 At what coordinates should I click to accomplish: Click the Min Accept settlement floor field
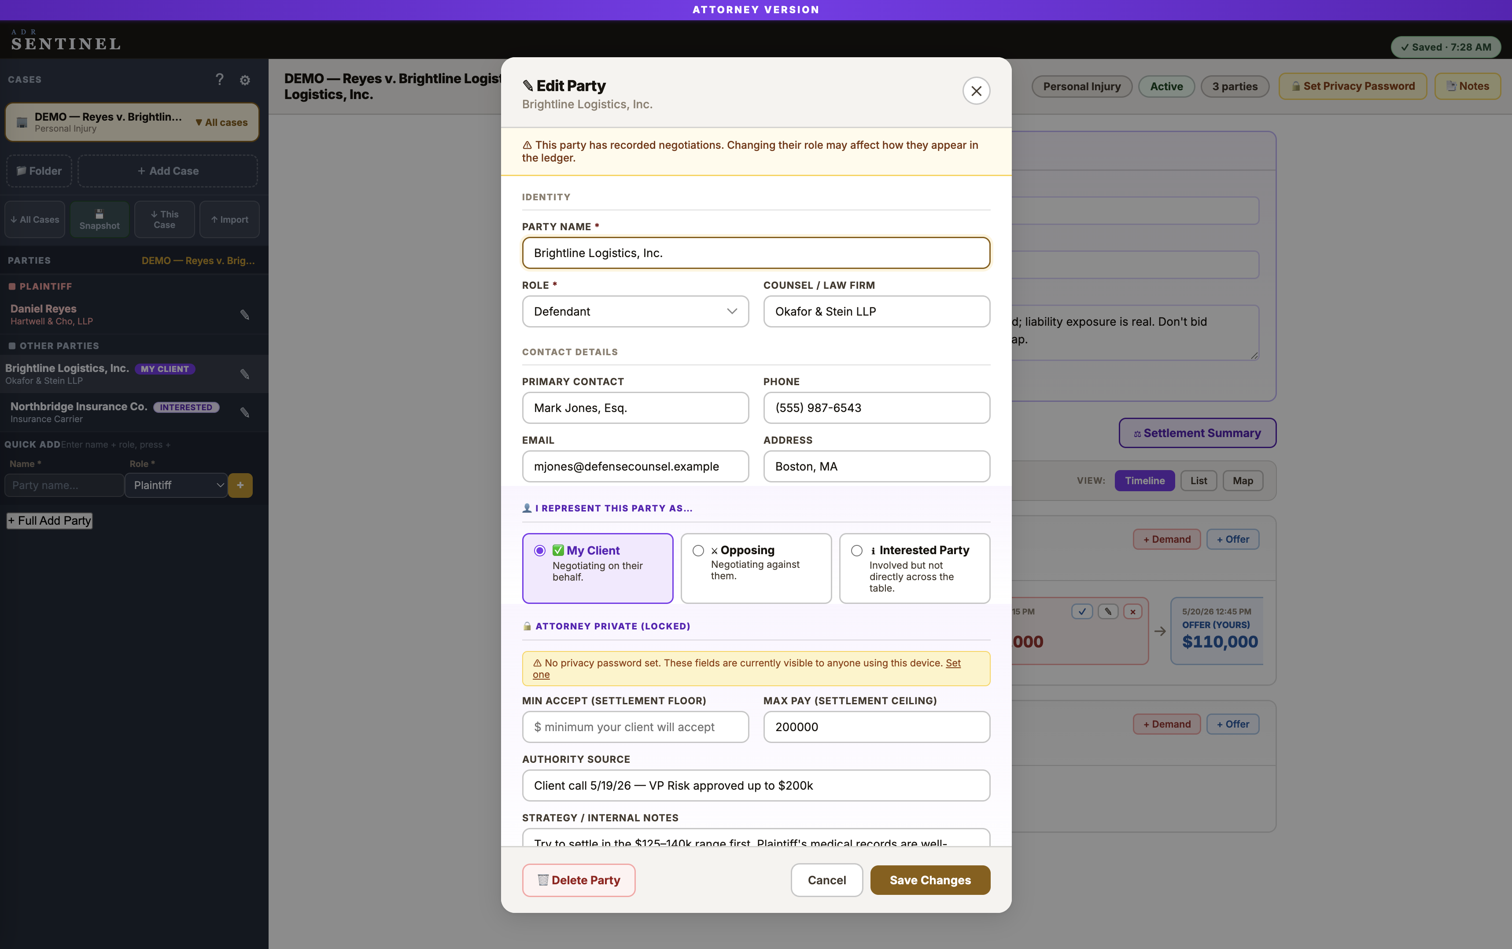tap(635, 727)
